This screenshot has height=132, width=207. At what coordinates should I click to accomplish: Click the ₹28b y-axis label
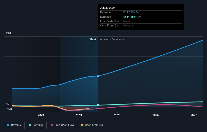9,33
